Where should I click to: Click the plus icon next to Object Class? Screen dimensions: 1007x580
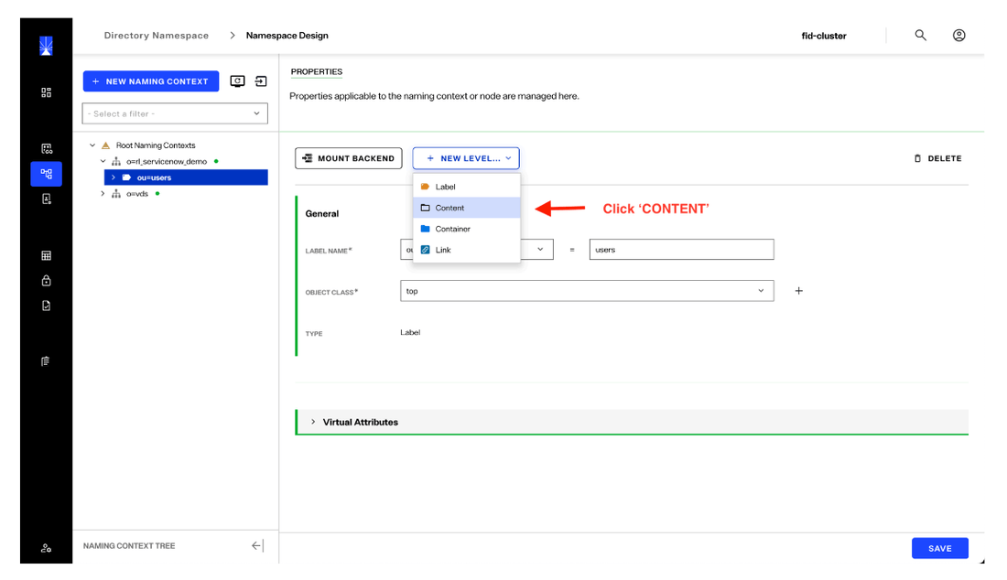tap(799, 291)
